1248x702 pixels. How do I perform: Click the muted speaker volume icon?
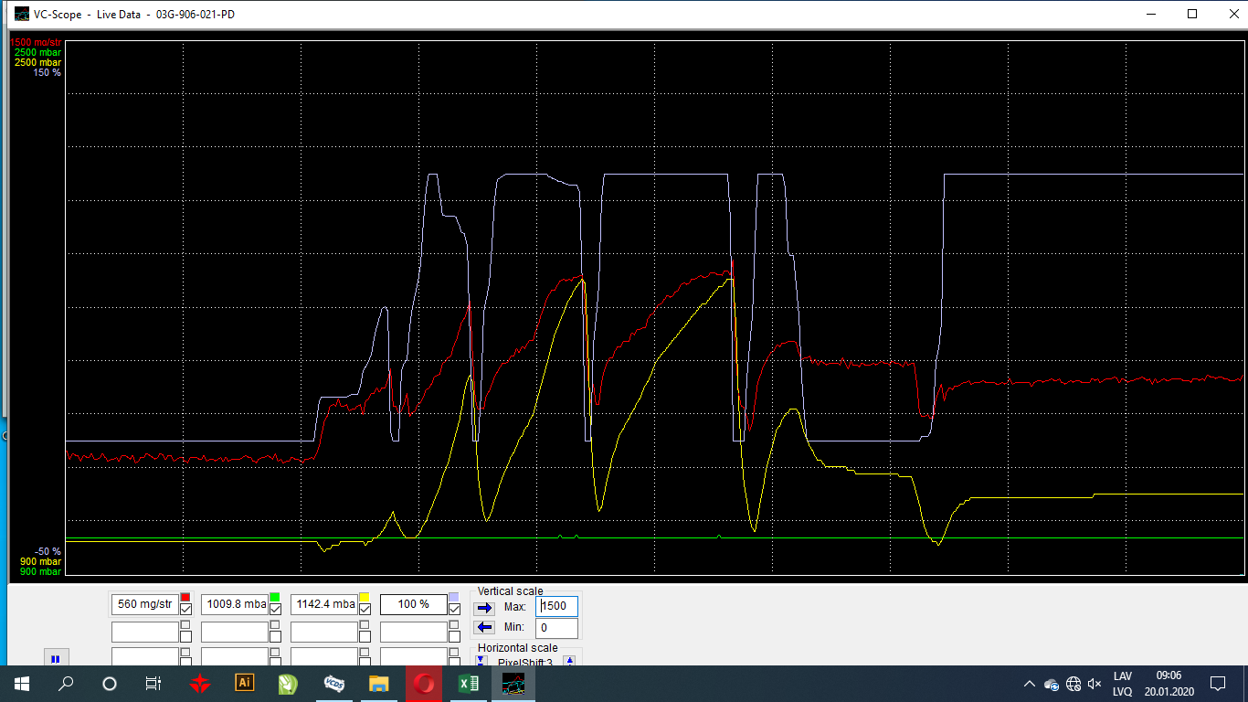(x=1095, y=684)
